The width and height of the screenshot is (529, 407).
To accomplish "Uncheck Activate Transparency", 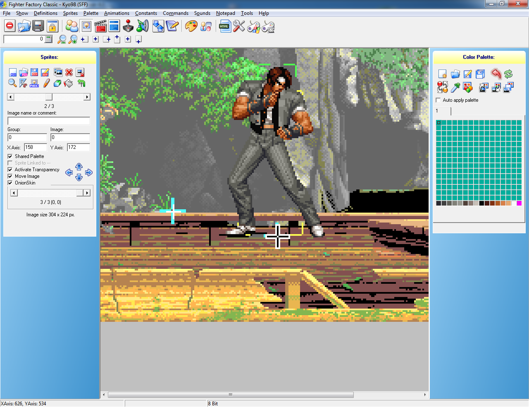I will coord(10,170).
